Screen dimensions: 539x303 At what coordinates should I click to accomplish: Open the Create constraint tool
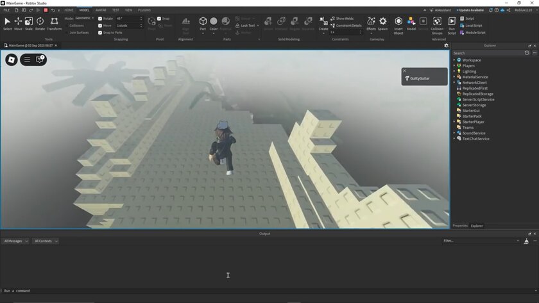pyautogui.click(x=323, y=24)
